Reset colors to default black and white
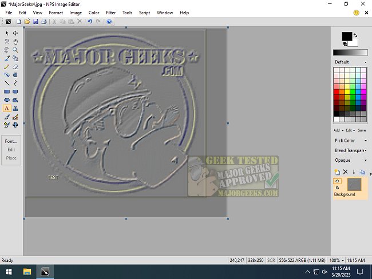Image resolution: width=372 pixels, height=279 pixels. tap(345, 44)
